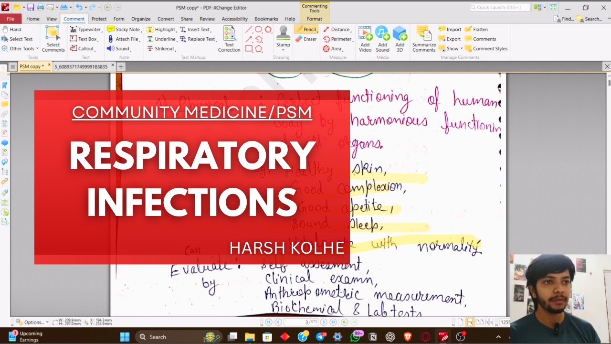Pick the Typewriter tool

coord(86,29)
